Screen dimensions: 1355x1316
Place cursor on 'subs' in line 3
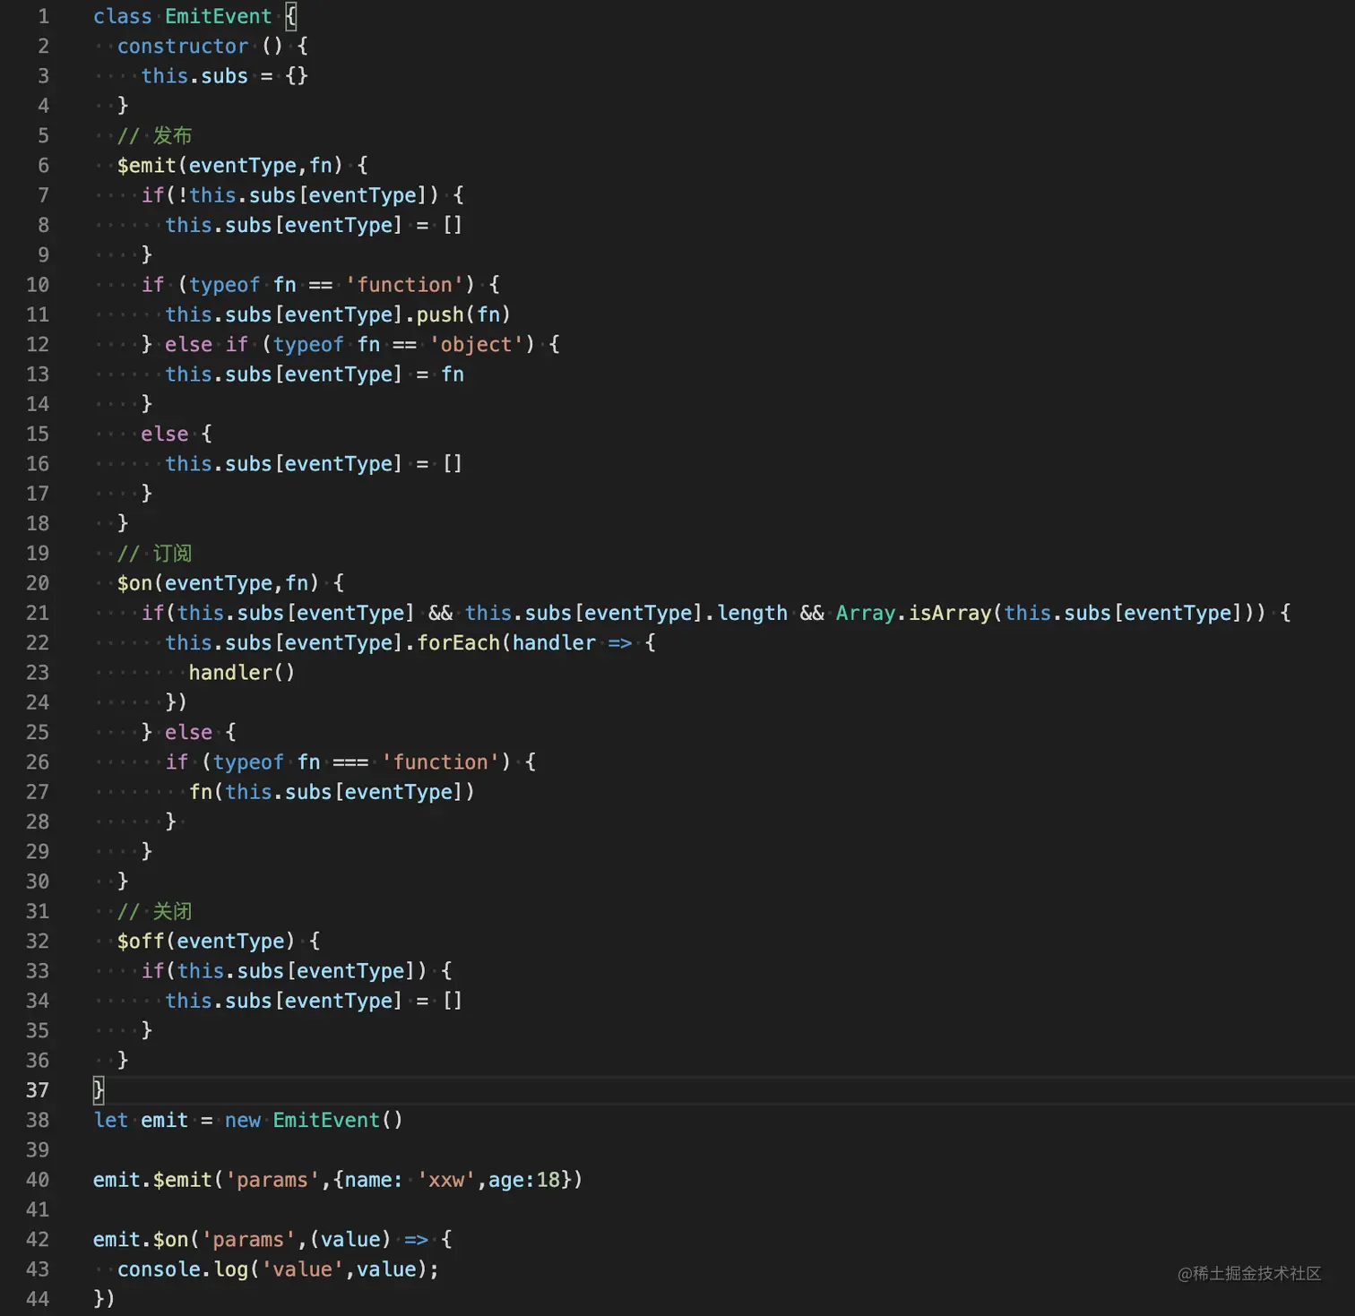tap(224, 76)
